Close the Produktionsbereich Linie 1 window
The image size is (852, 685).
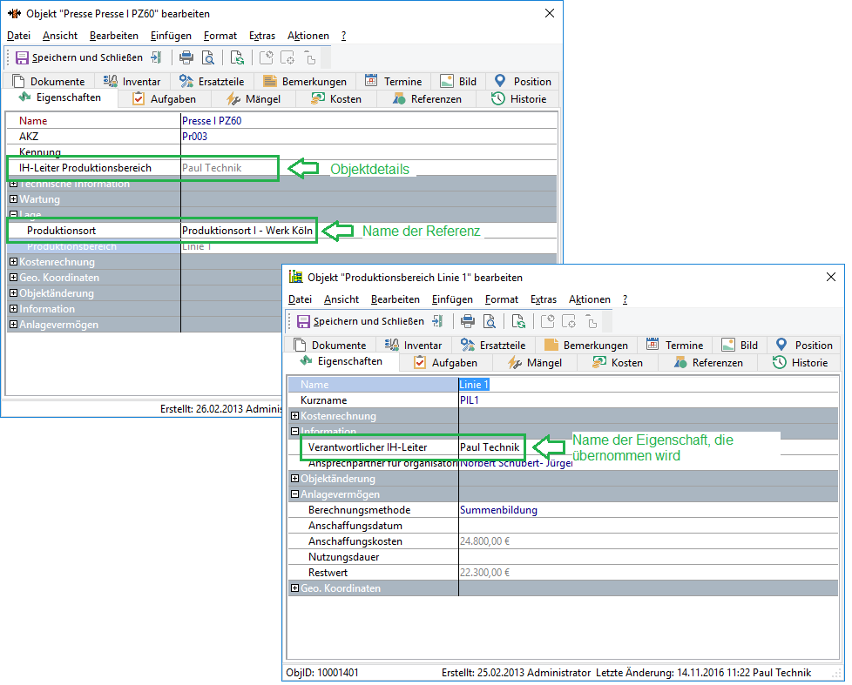pyautogui.click(x=831, y=277)
